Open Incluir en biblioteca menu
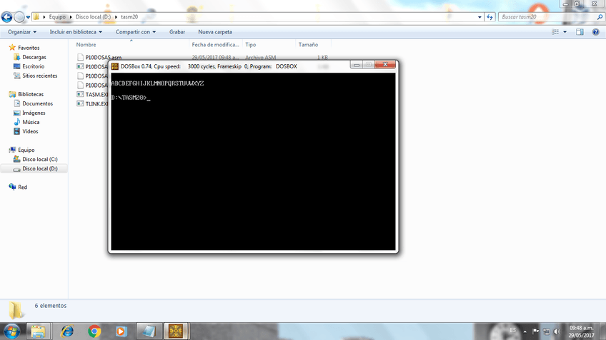The image size is (606, 340). [x=76, y=32]
